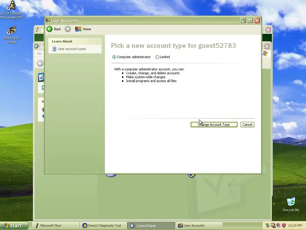Viewport: 306px width, 230px height.
Task: Select the Computer administrator radio button
Action: click(x=114, y=57)
